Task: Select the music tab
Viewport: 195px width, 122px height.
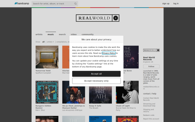Action: point(51,34)
